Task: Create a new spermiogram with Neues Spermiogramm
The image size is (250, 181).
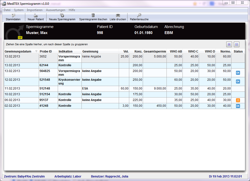Action: [62, 17]
